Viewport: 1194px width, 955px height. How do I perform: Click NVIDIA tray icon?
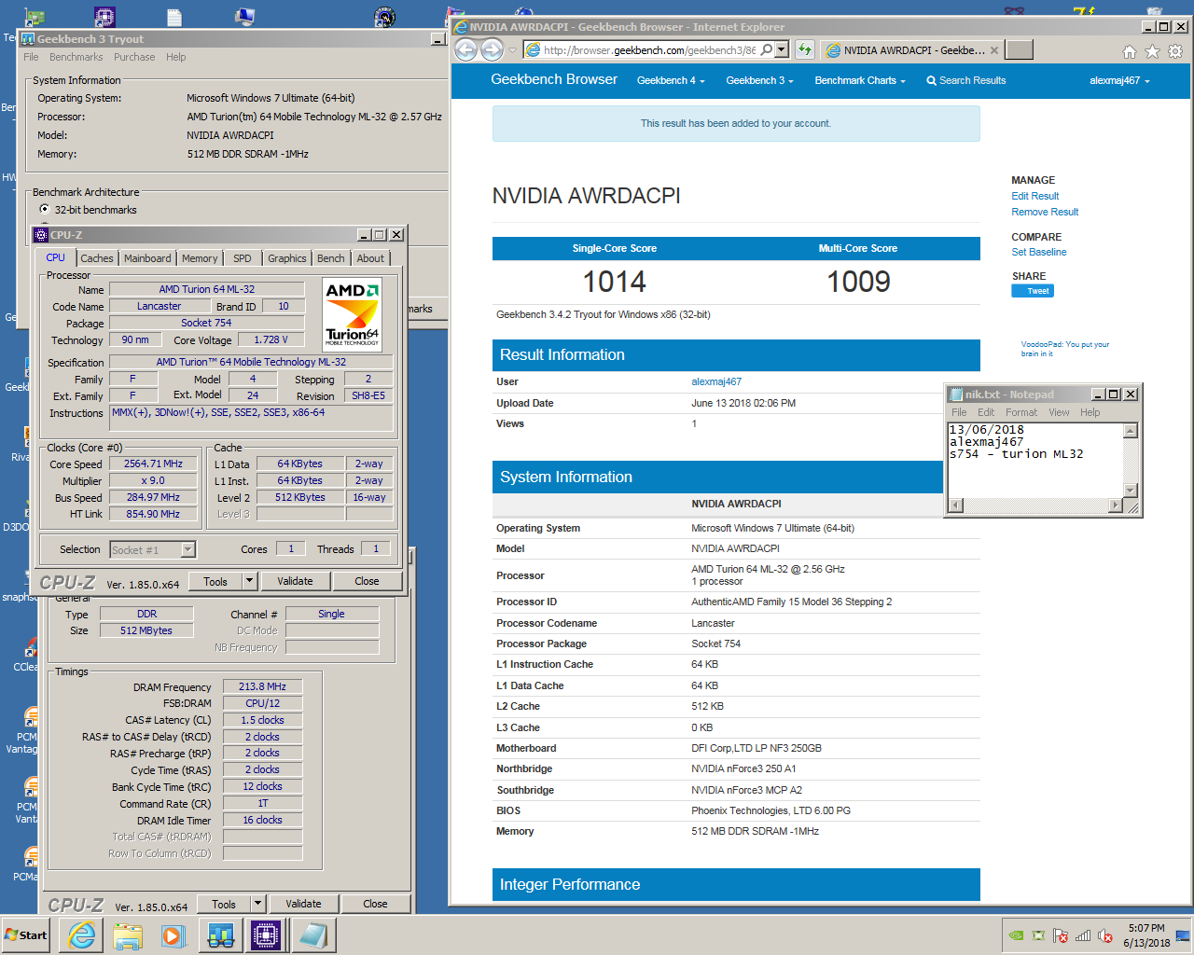tap(1016, 935)
